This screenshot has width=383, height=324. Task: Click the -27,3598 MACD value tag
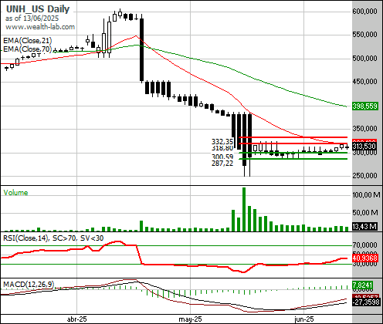[366, 302]
